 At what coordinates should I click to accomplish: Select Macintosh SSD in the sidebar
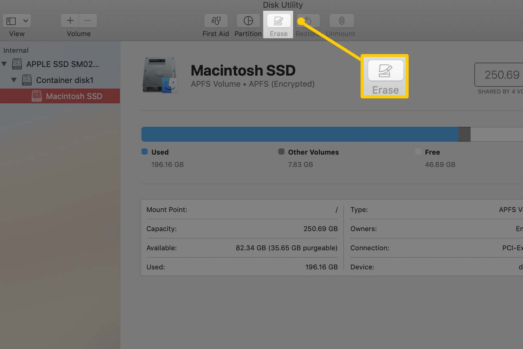(74, 96)
